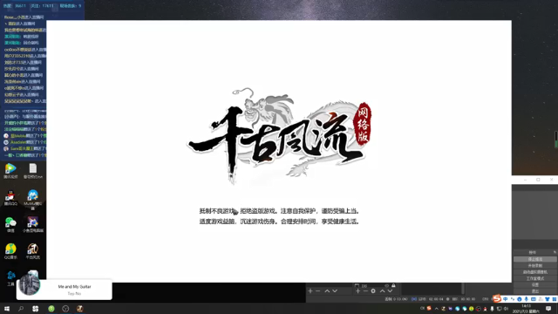Toggle Chinese input mode on Sogou bar
The image size is (558, 314).
point(506,299)
